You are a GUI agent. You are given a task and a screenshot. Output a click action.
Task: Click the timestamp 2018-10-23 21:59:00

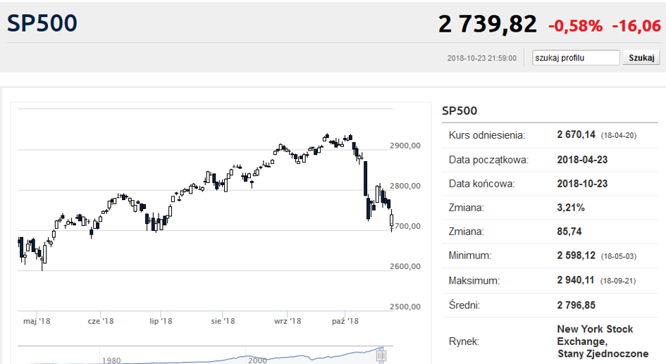(481, 58)
